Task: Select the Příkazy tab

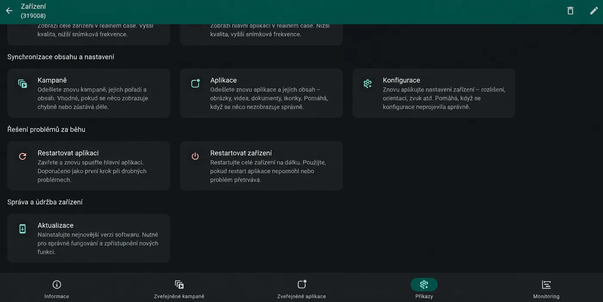Action: pos(424,289)
